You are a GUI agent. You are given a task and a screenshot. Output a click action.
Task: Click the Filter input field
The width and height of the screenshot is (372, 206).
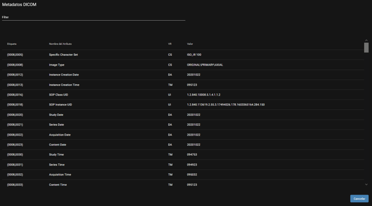tap(94, 17)
